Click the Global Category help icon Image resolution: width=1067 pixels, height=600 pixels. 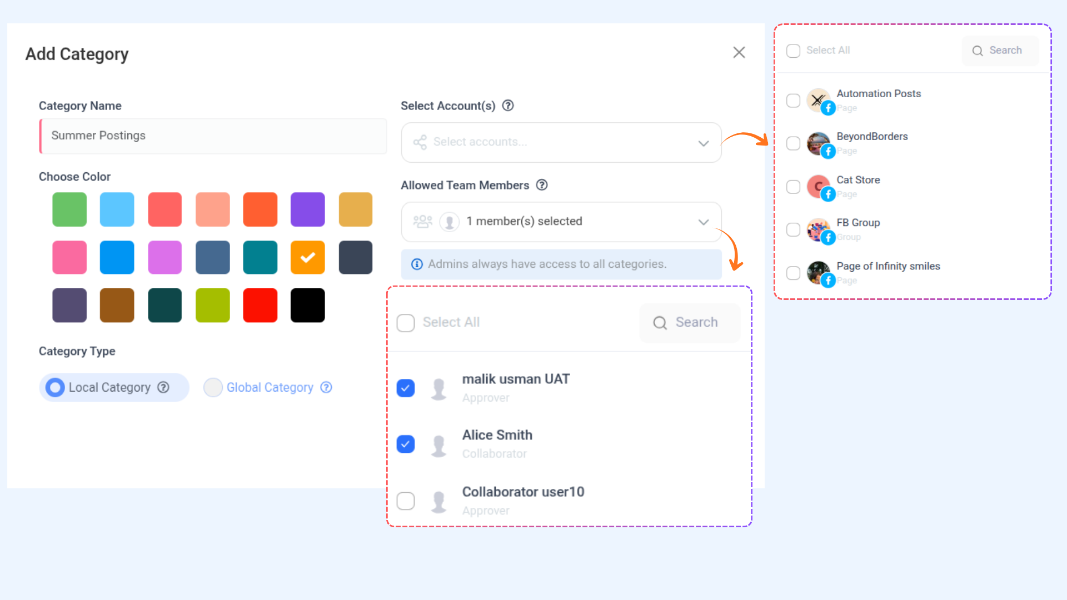point(326,387)
